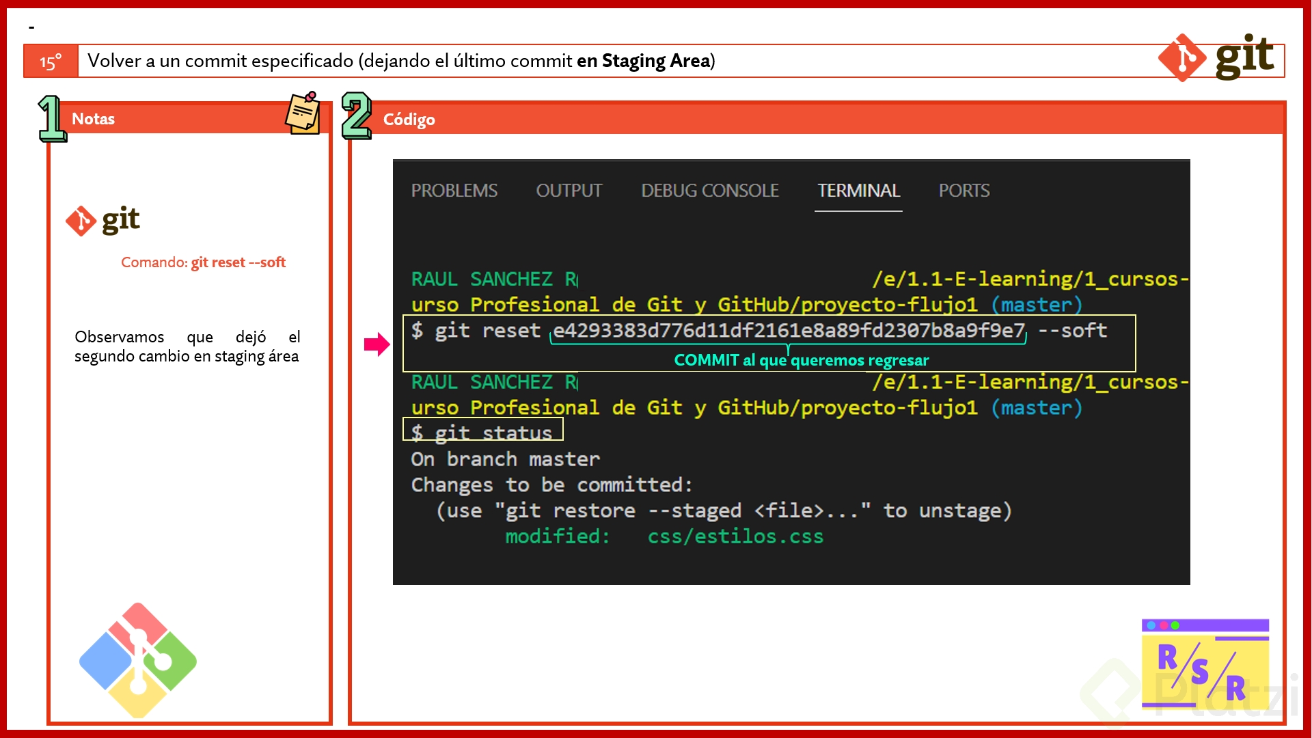Click the 'git restore --staged' hint line
The height and width of the screenshot is (738, 1312).
coord(724,511)
